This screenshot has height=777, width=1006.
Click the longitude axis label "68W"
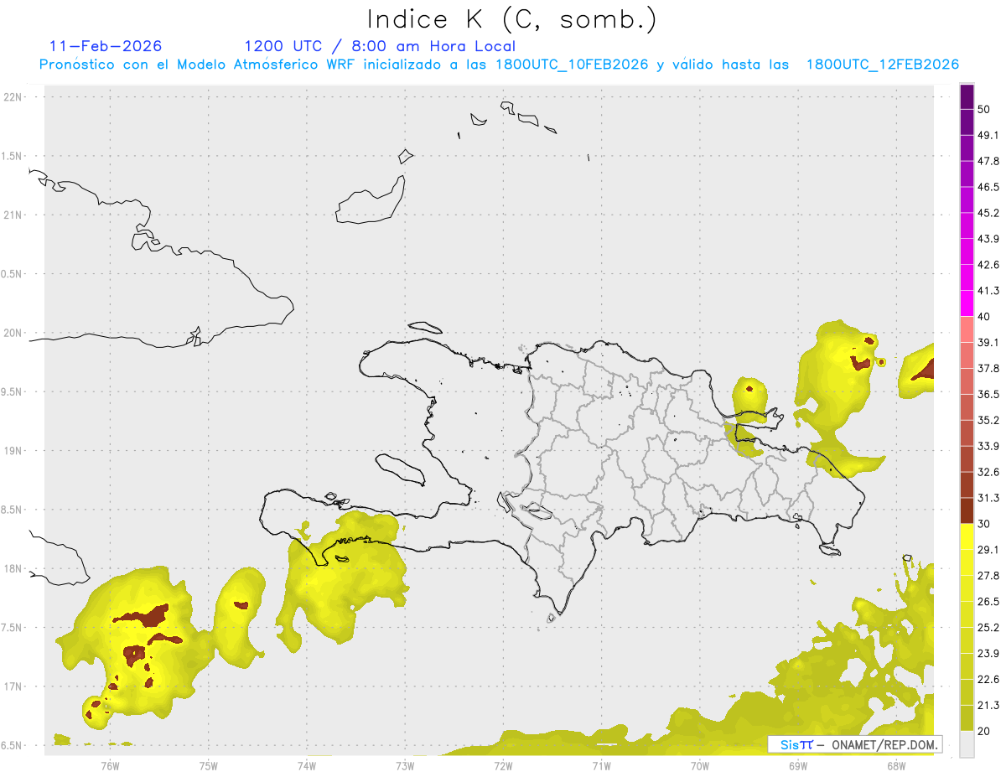pyautogui.click(x=896, y=766)
